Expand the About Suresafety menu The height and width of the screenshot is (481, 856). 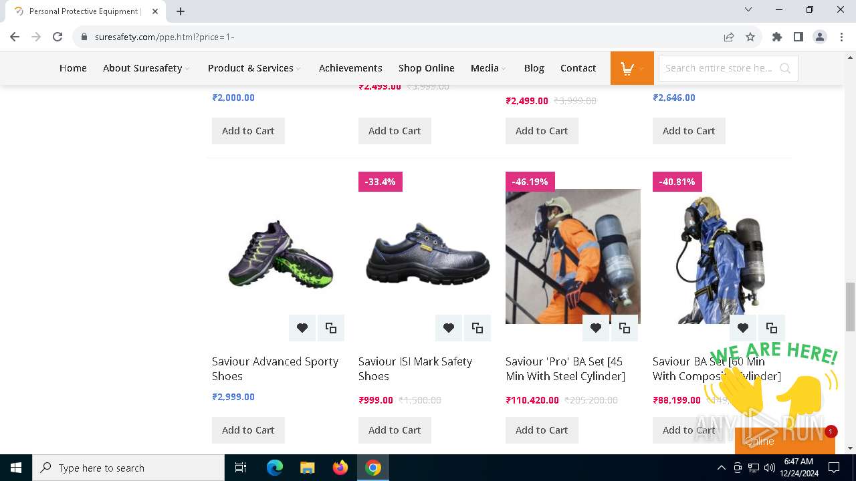[146, 68]
